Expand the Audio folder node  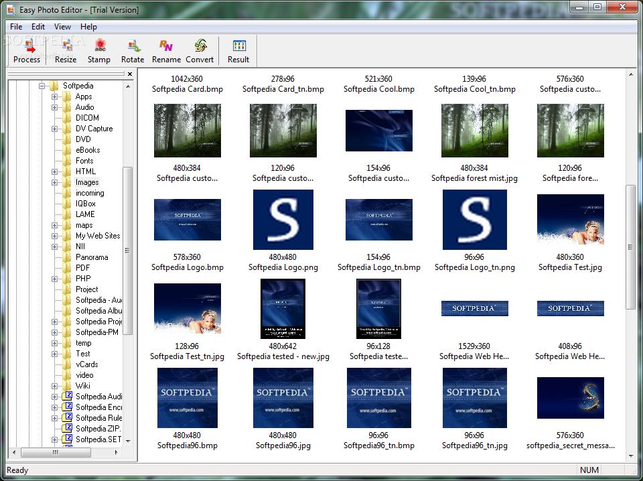tap(54, 107)
